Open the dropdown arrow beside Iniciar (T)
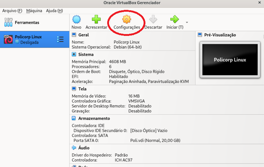Viewport: 264px width, 167px height. [187, 22]
